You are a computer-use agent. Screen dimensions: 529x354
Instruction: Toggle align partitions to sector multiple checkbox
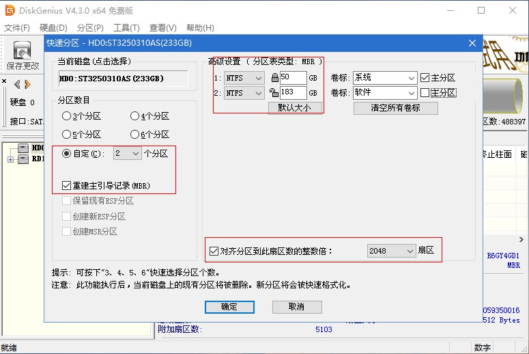point(214,251)
